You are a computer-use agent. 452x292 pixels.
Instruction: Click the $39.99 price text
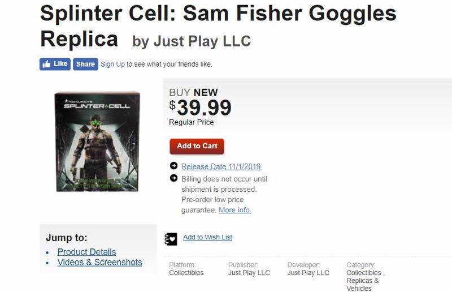201,107
